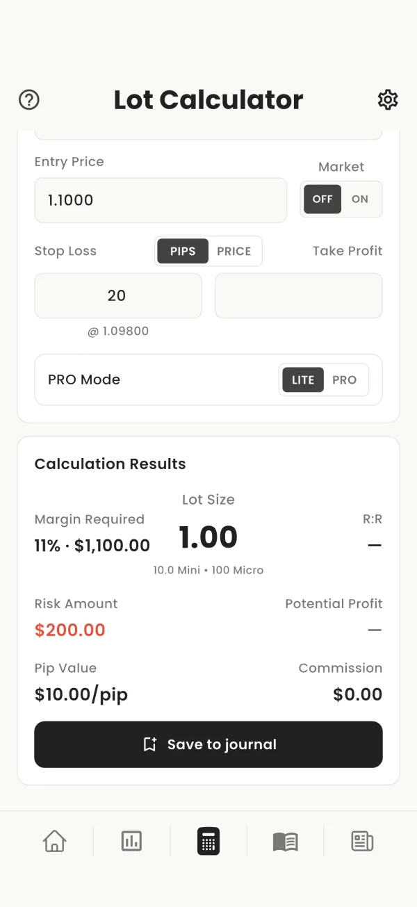Focus the Entry Price field showing 1.1000

[x=161, y=200]
